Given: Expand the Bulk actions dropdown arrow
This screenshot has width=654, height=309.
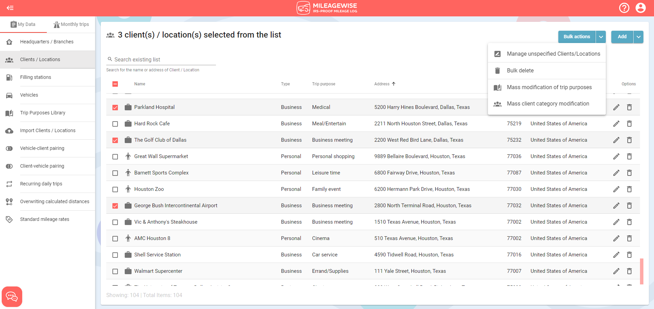Looking at the screenshot, I should 601,37.
